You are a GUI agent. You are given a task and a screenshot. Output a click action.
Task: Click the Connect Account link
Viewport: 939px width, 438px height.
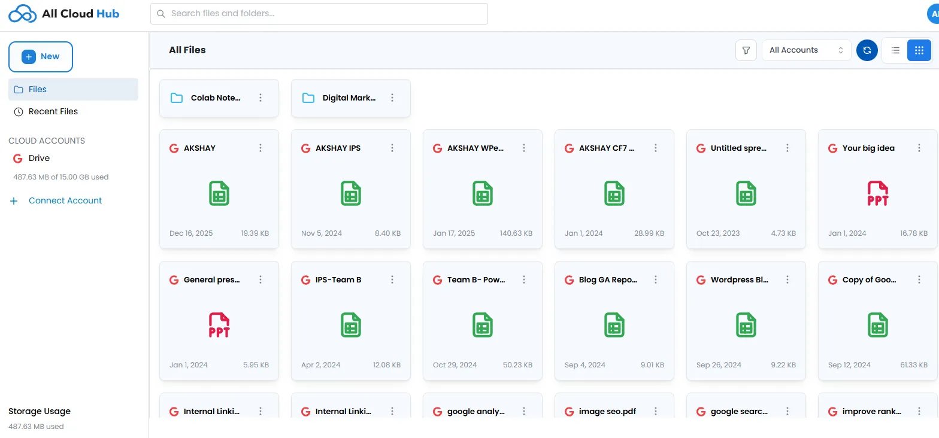(x=65, y=201)
